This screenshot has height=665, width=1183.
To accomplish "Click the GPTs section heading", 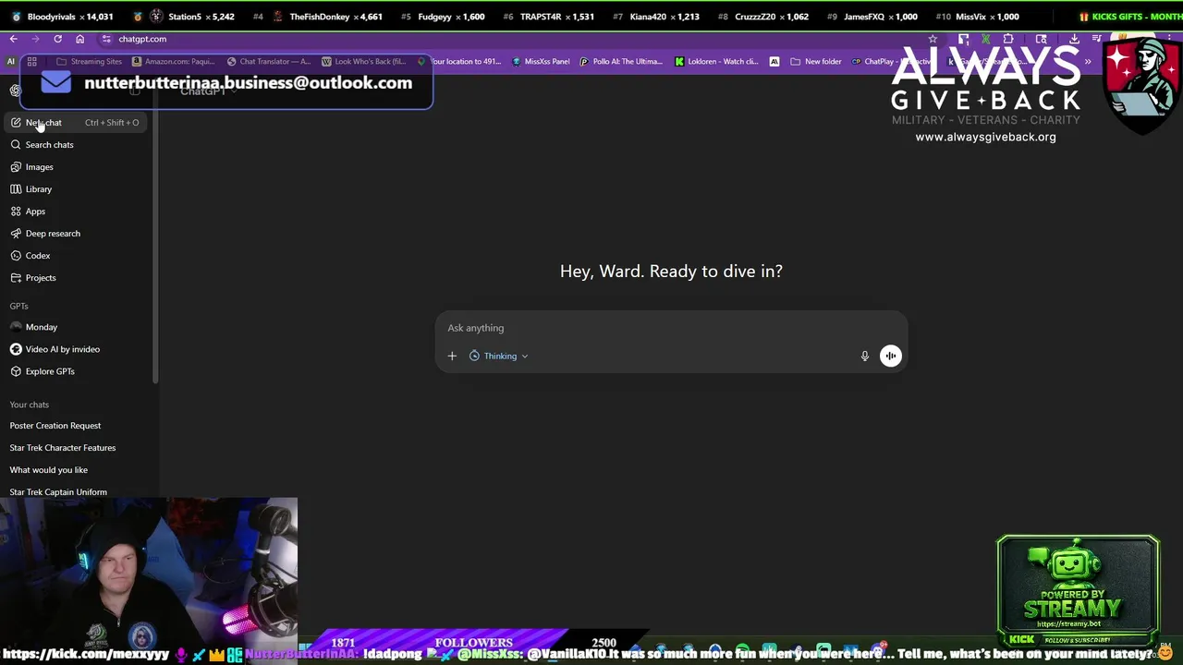I will [x=18, y=306].
